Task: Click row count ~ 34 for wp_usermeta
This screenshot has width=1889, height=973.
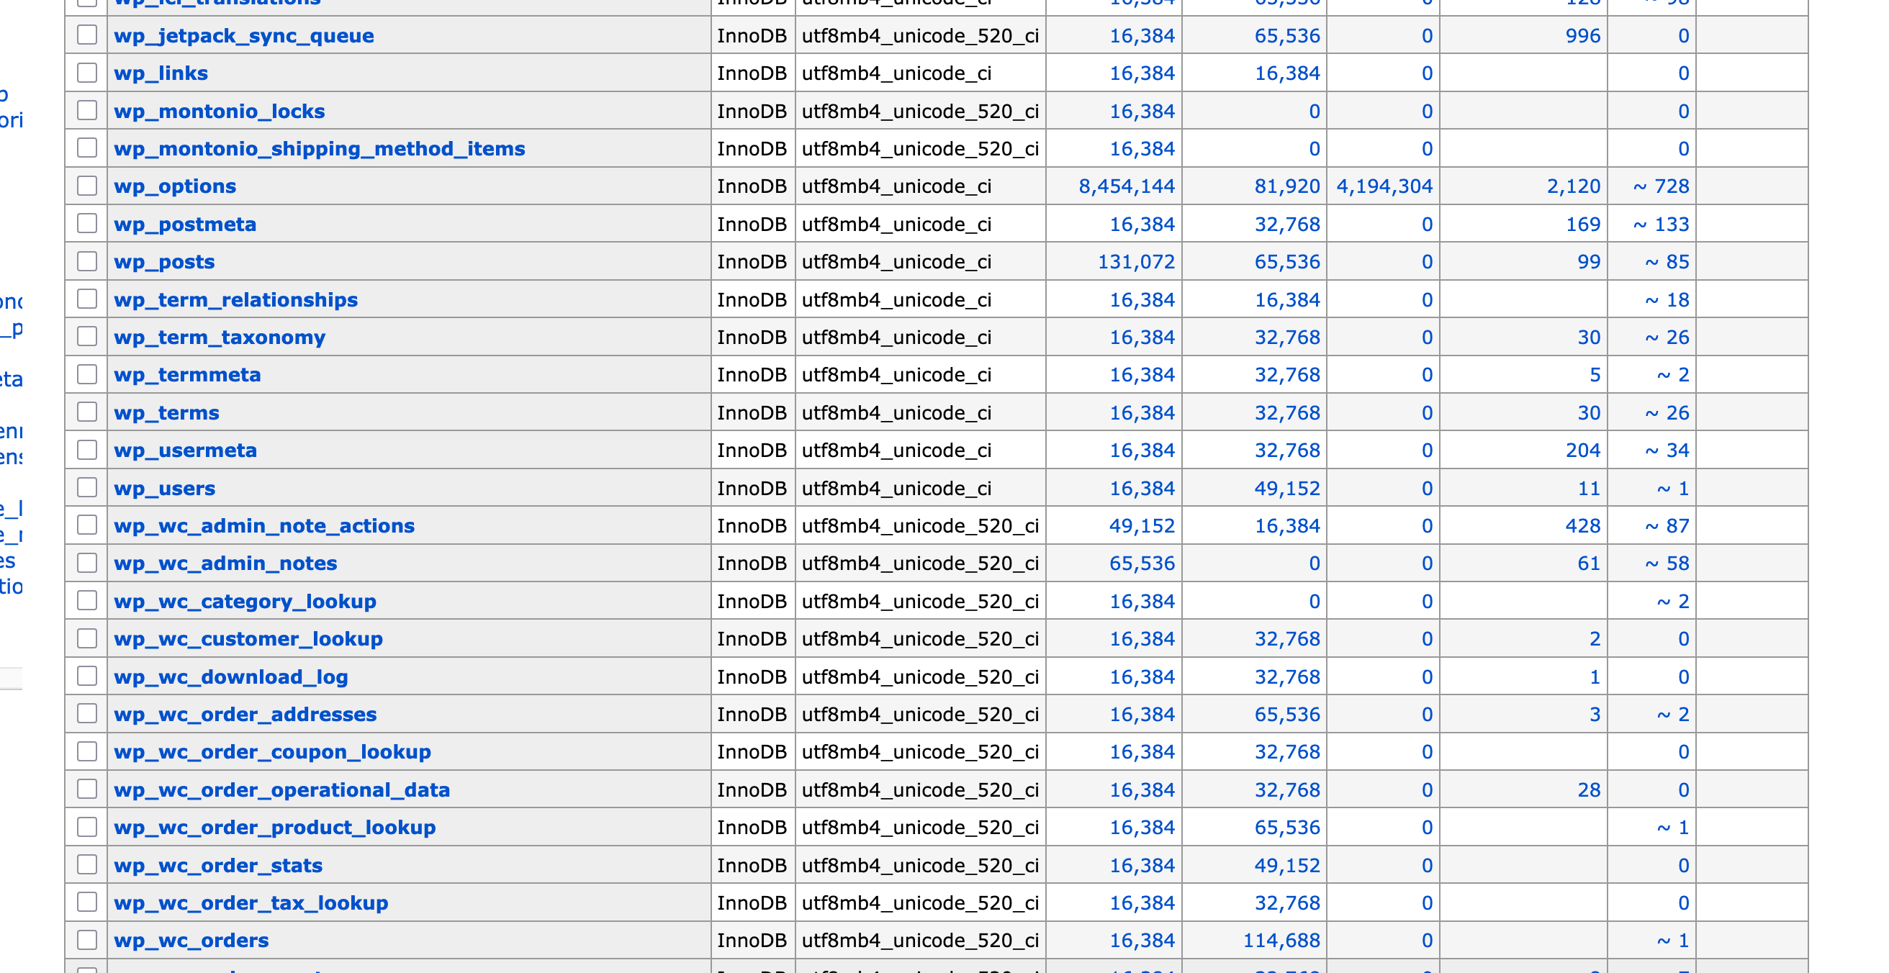Action: [1666, 451]
